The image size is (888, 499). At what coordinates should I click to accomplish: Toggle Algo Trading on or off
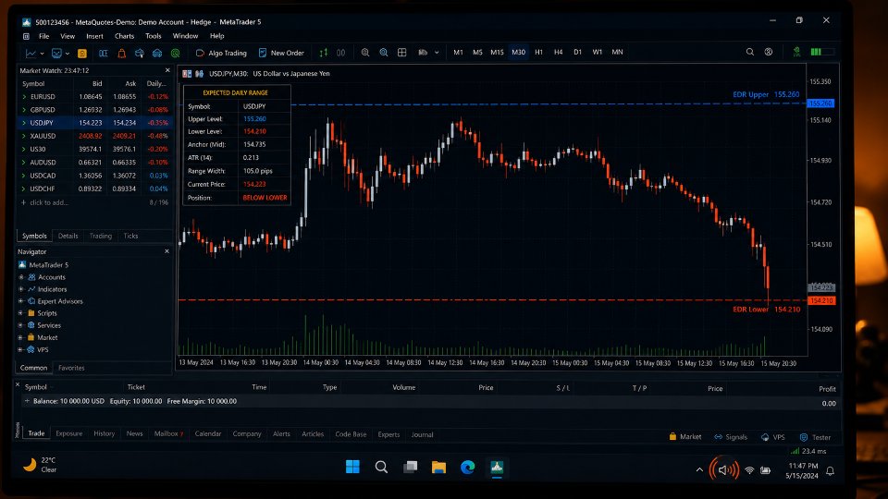click(x=221, y=54)
